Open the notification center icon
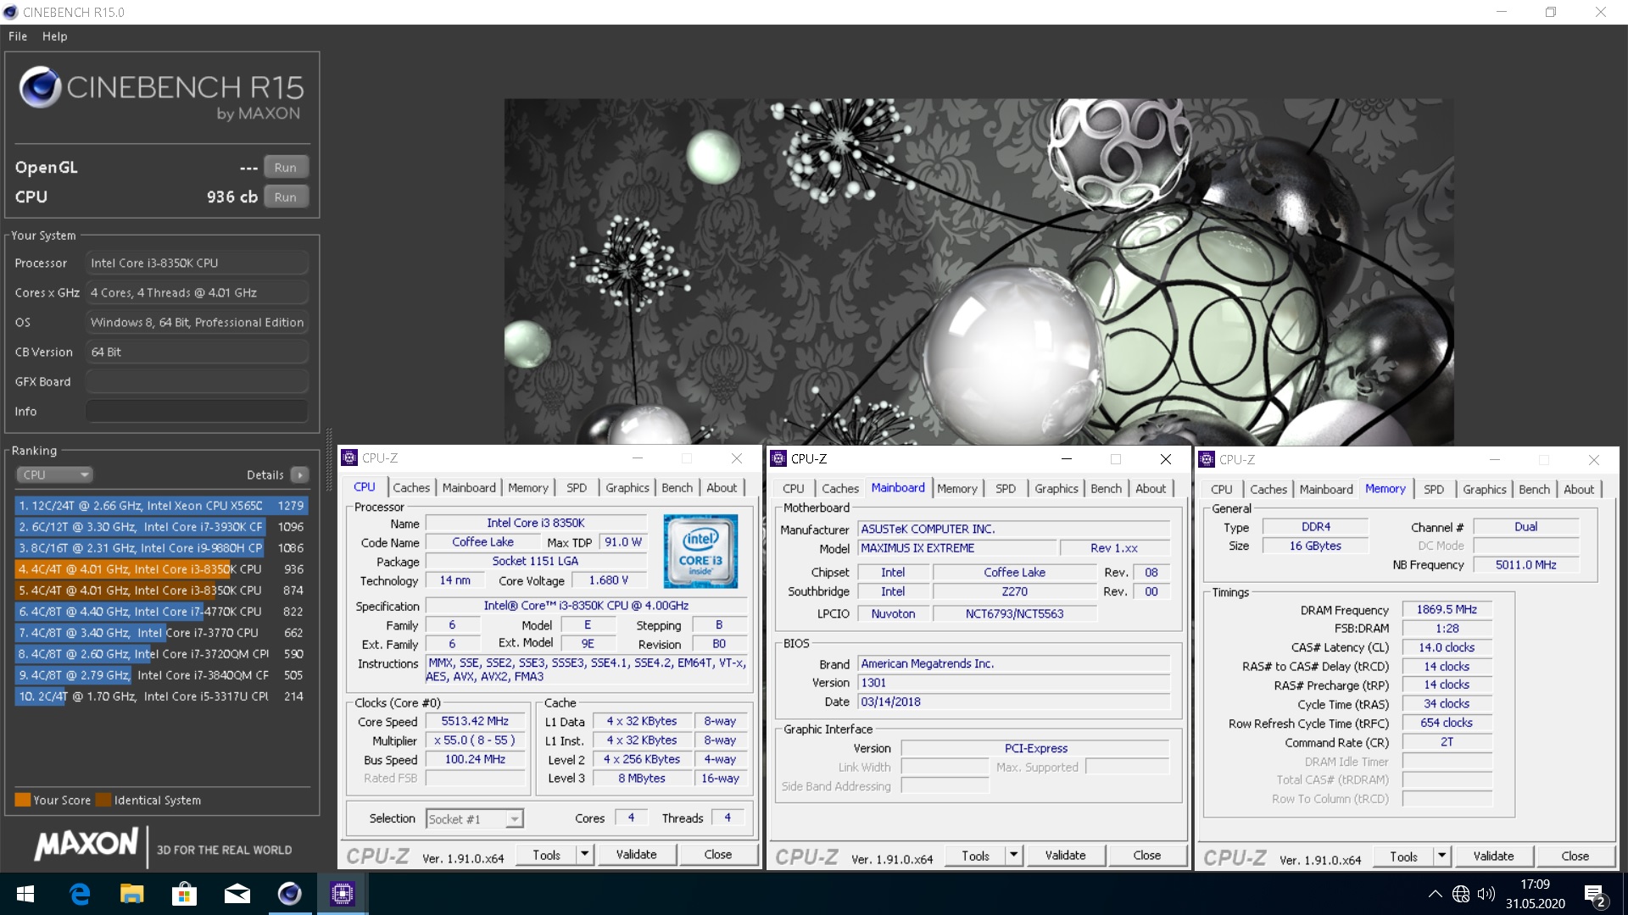 [1594, 895]
